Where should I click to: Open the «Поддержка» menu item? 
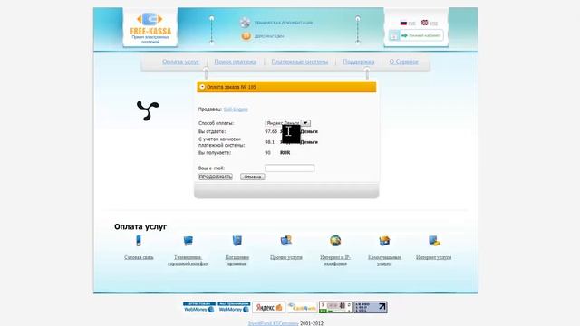click(x=359, y=62)
